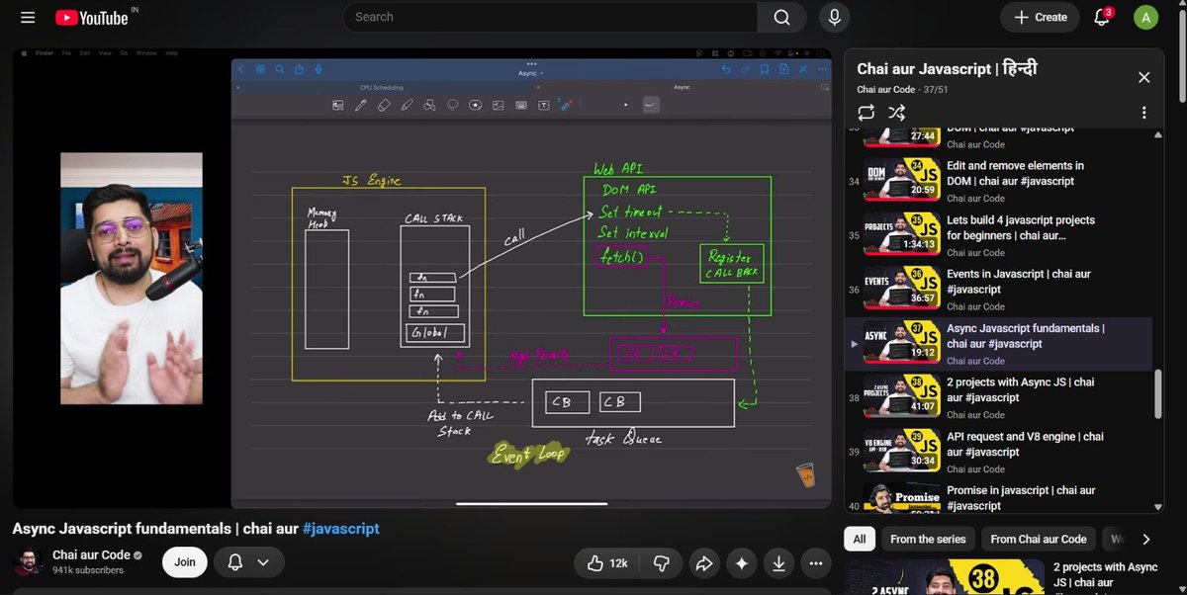Image resolution: width=1187 pixels, height=595 pixels.
Task: Select the laser pointer tool in notes toolbar
Action: coord(566,105)
